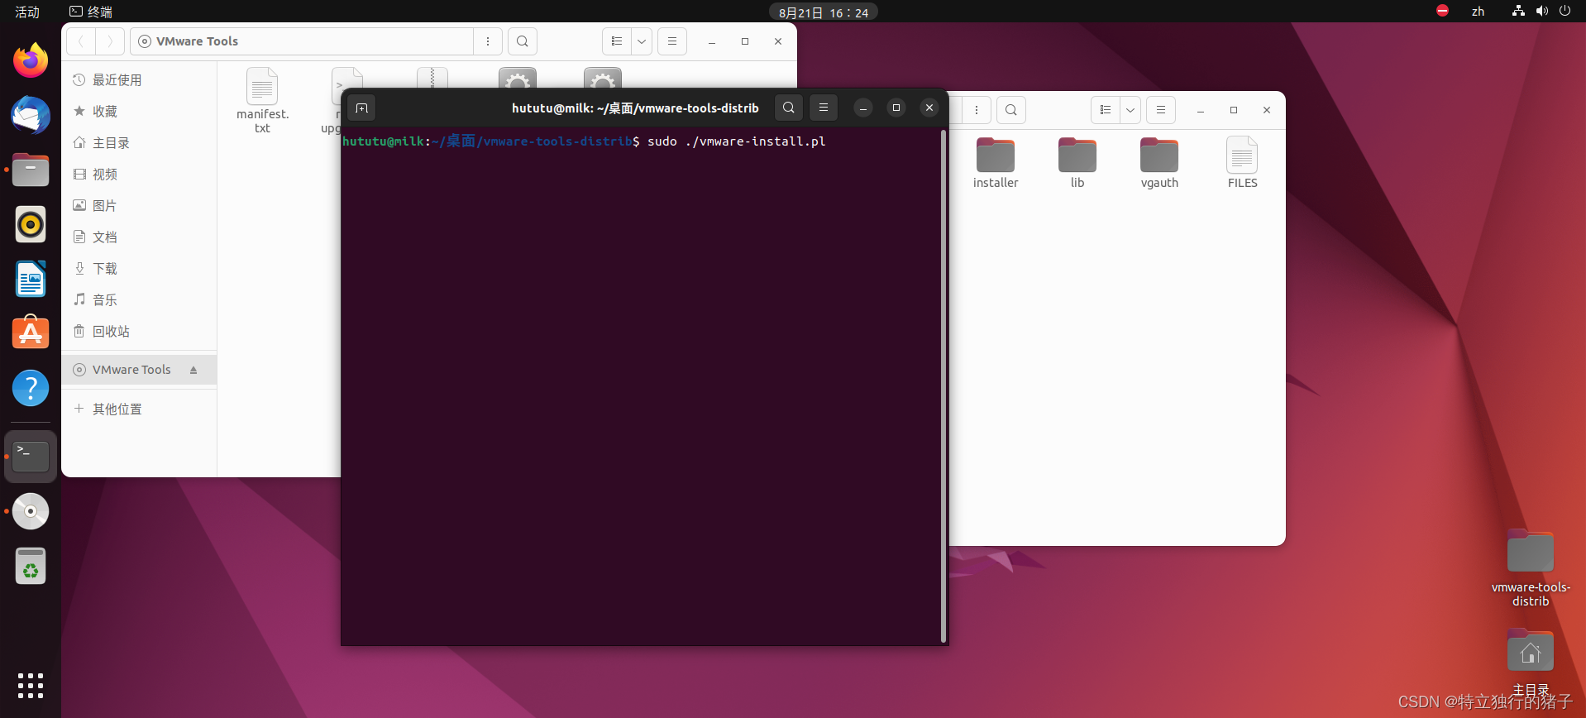Go to Home folder in sidebar
Viewport: 1586px width, 718px height.
139,143
